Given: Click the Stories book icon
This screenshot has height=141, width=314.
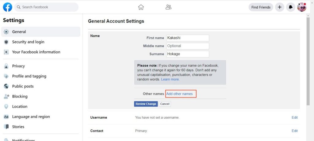Looking at the screenshot, I should point(6,127).
